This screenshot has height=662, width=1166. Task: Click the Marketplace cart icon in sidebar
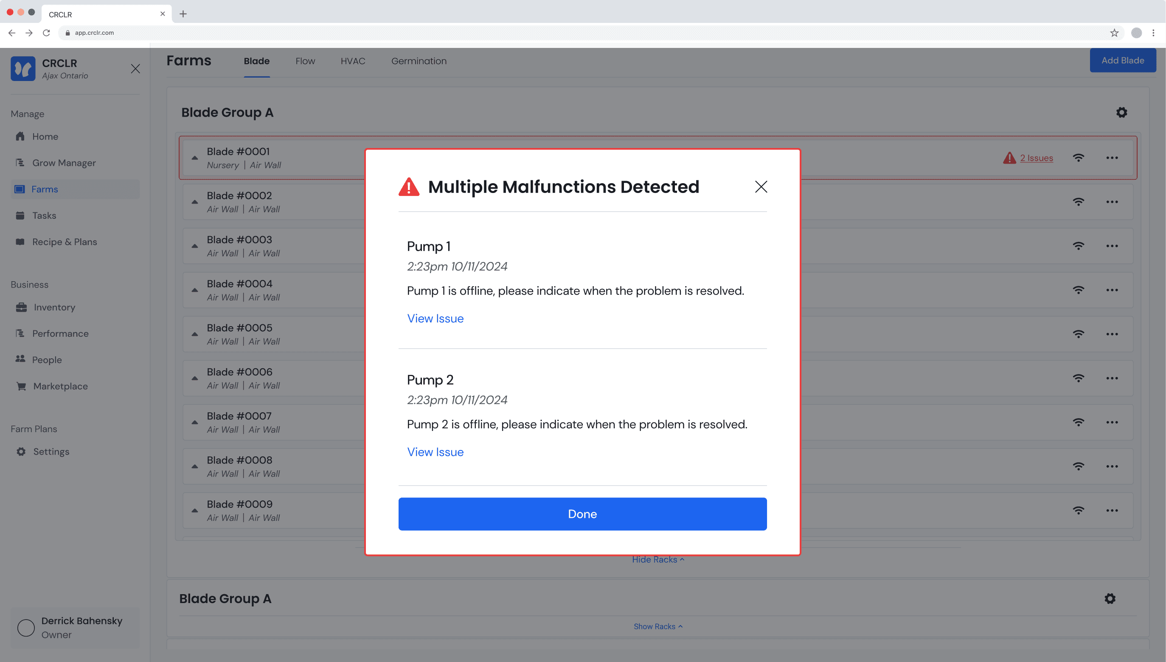coord(21,386)
